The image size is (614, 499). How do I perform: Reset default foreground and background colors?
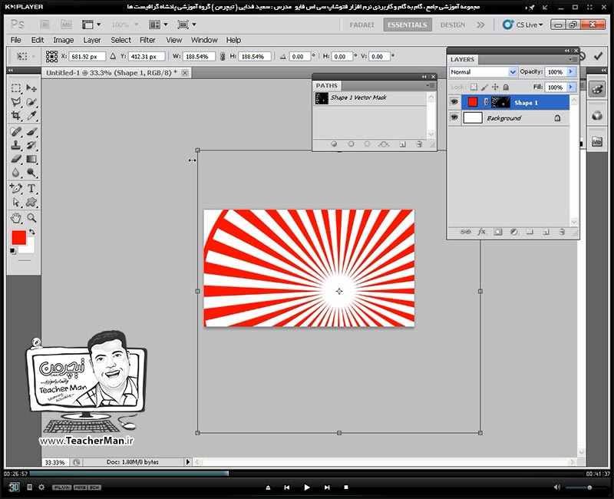click(x=13, y=251)
